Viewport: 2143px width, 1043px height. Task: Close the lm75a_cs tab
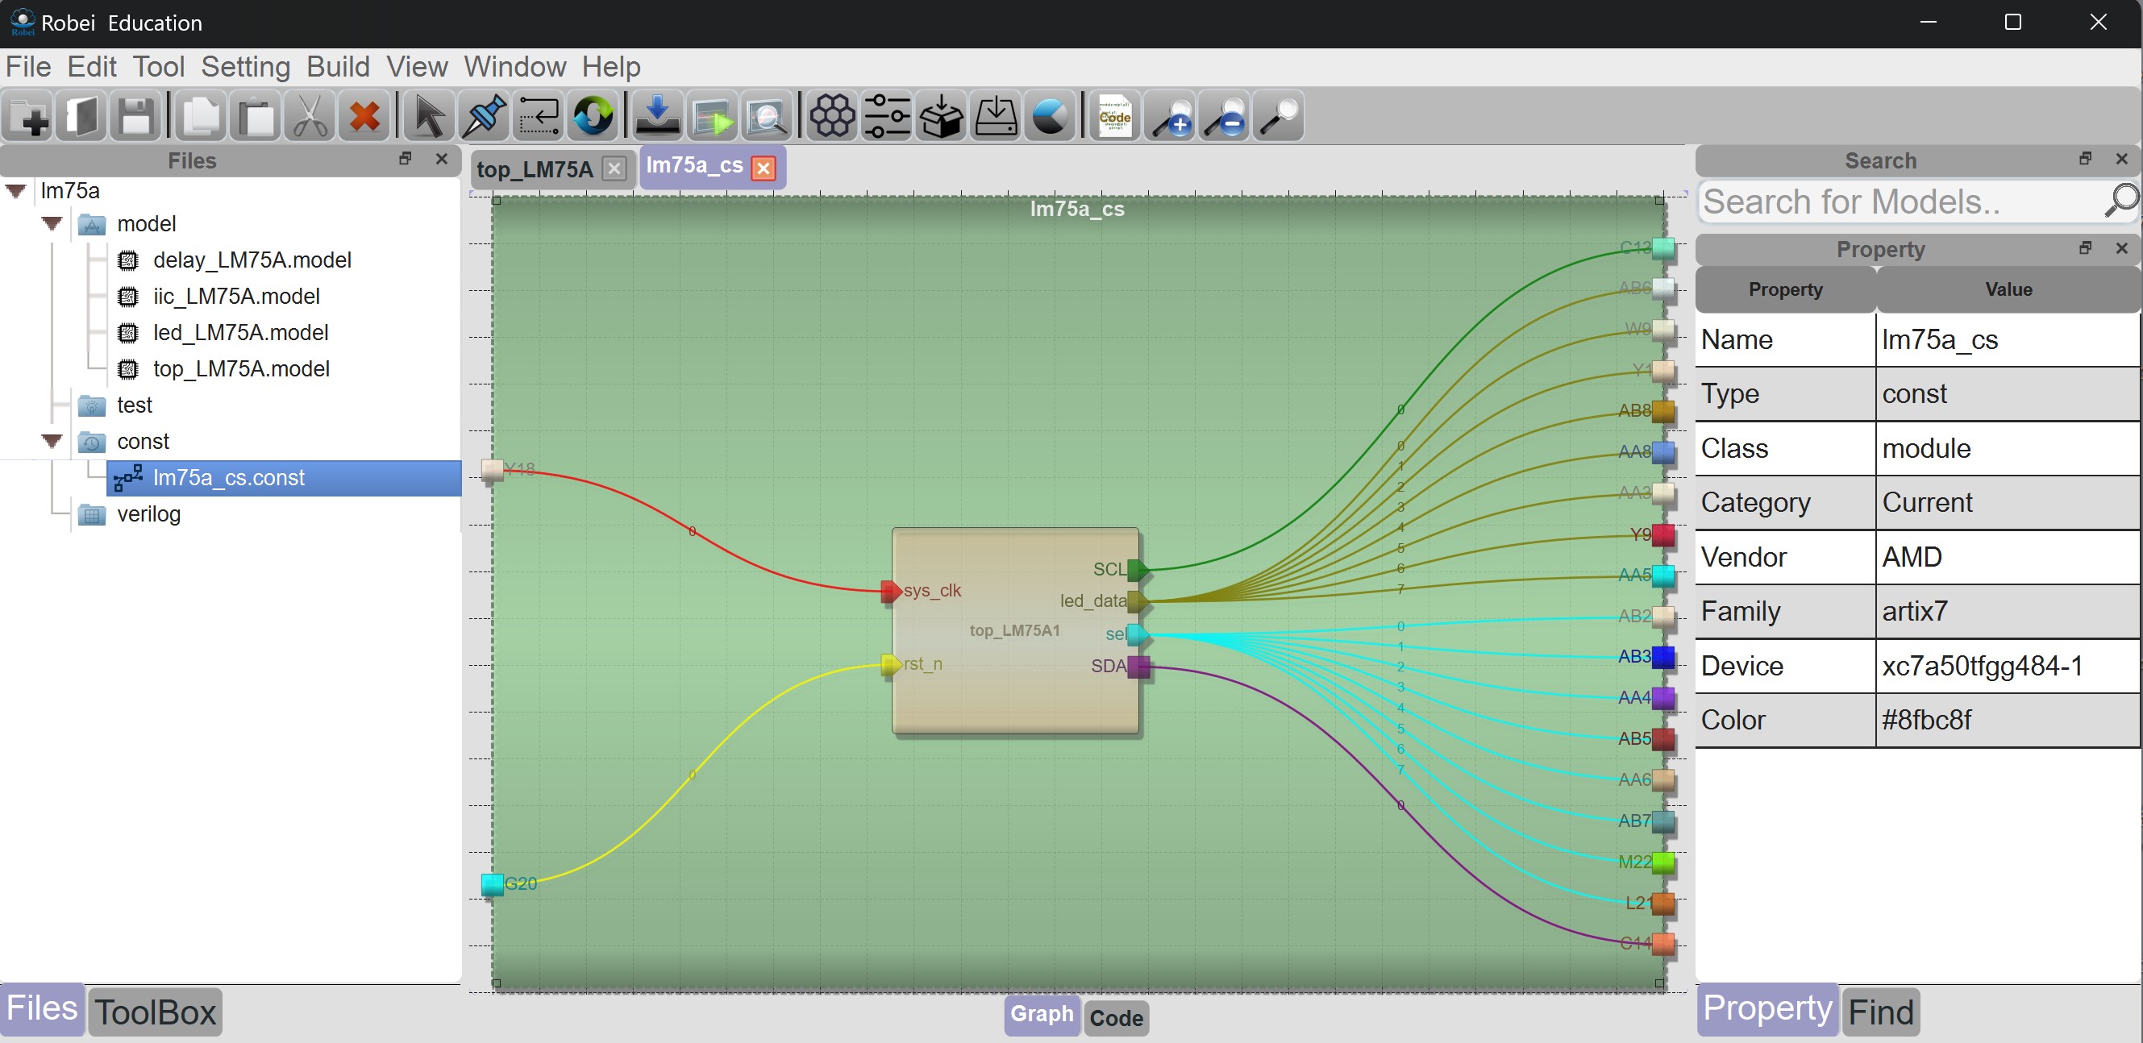(763, 168)
